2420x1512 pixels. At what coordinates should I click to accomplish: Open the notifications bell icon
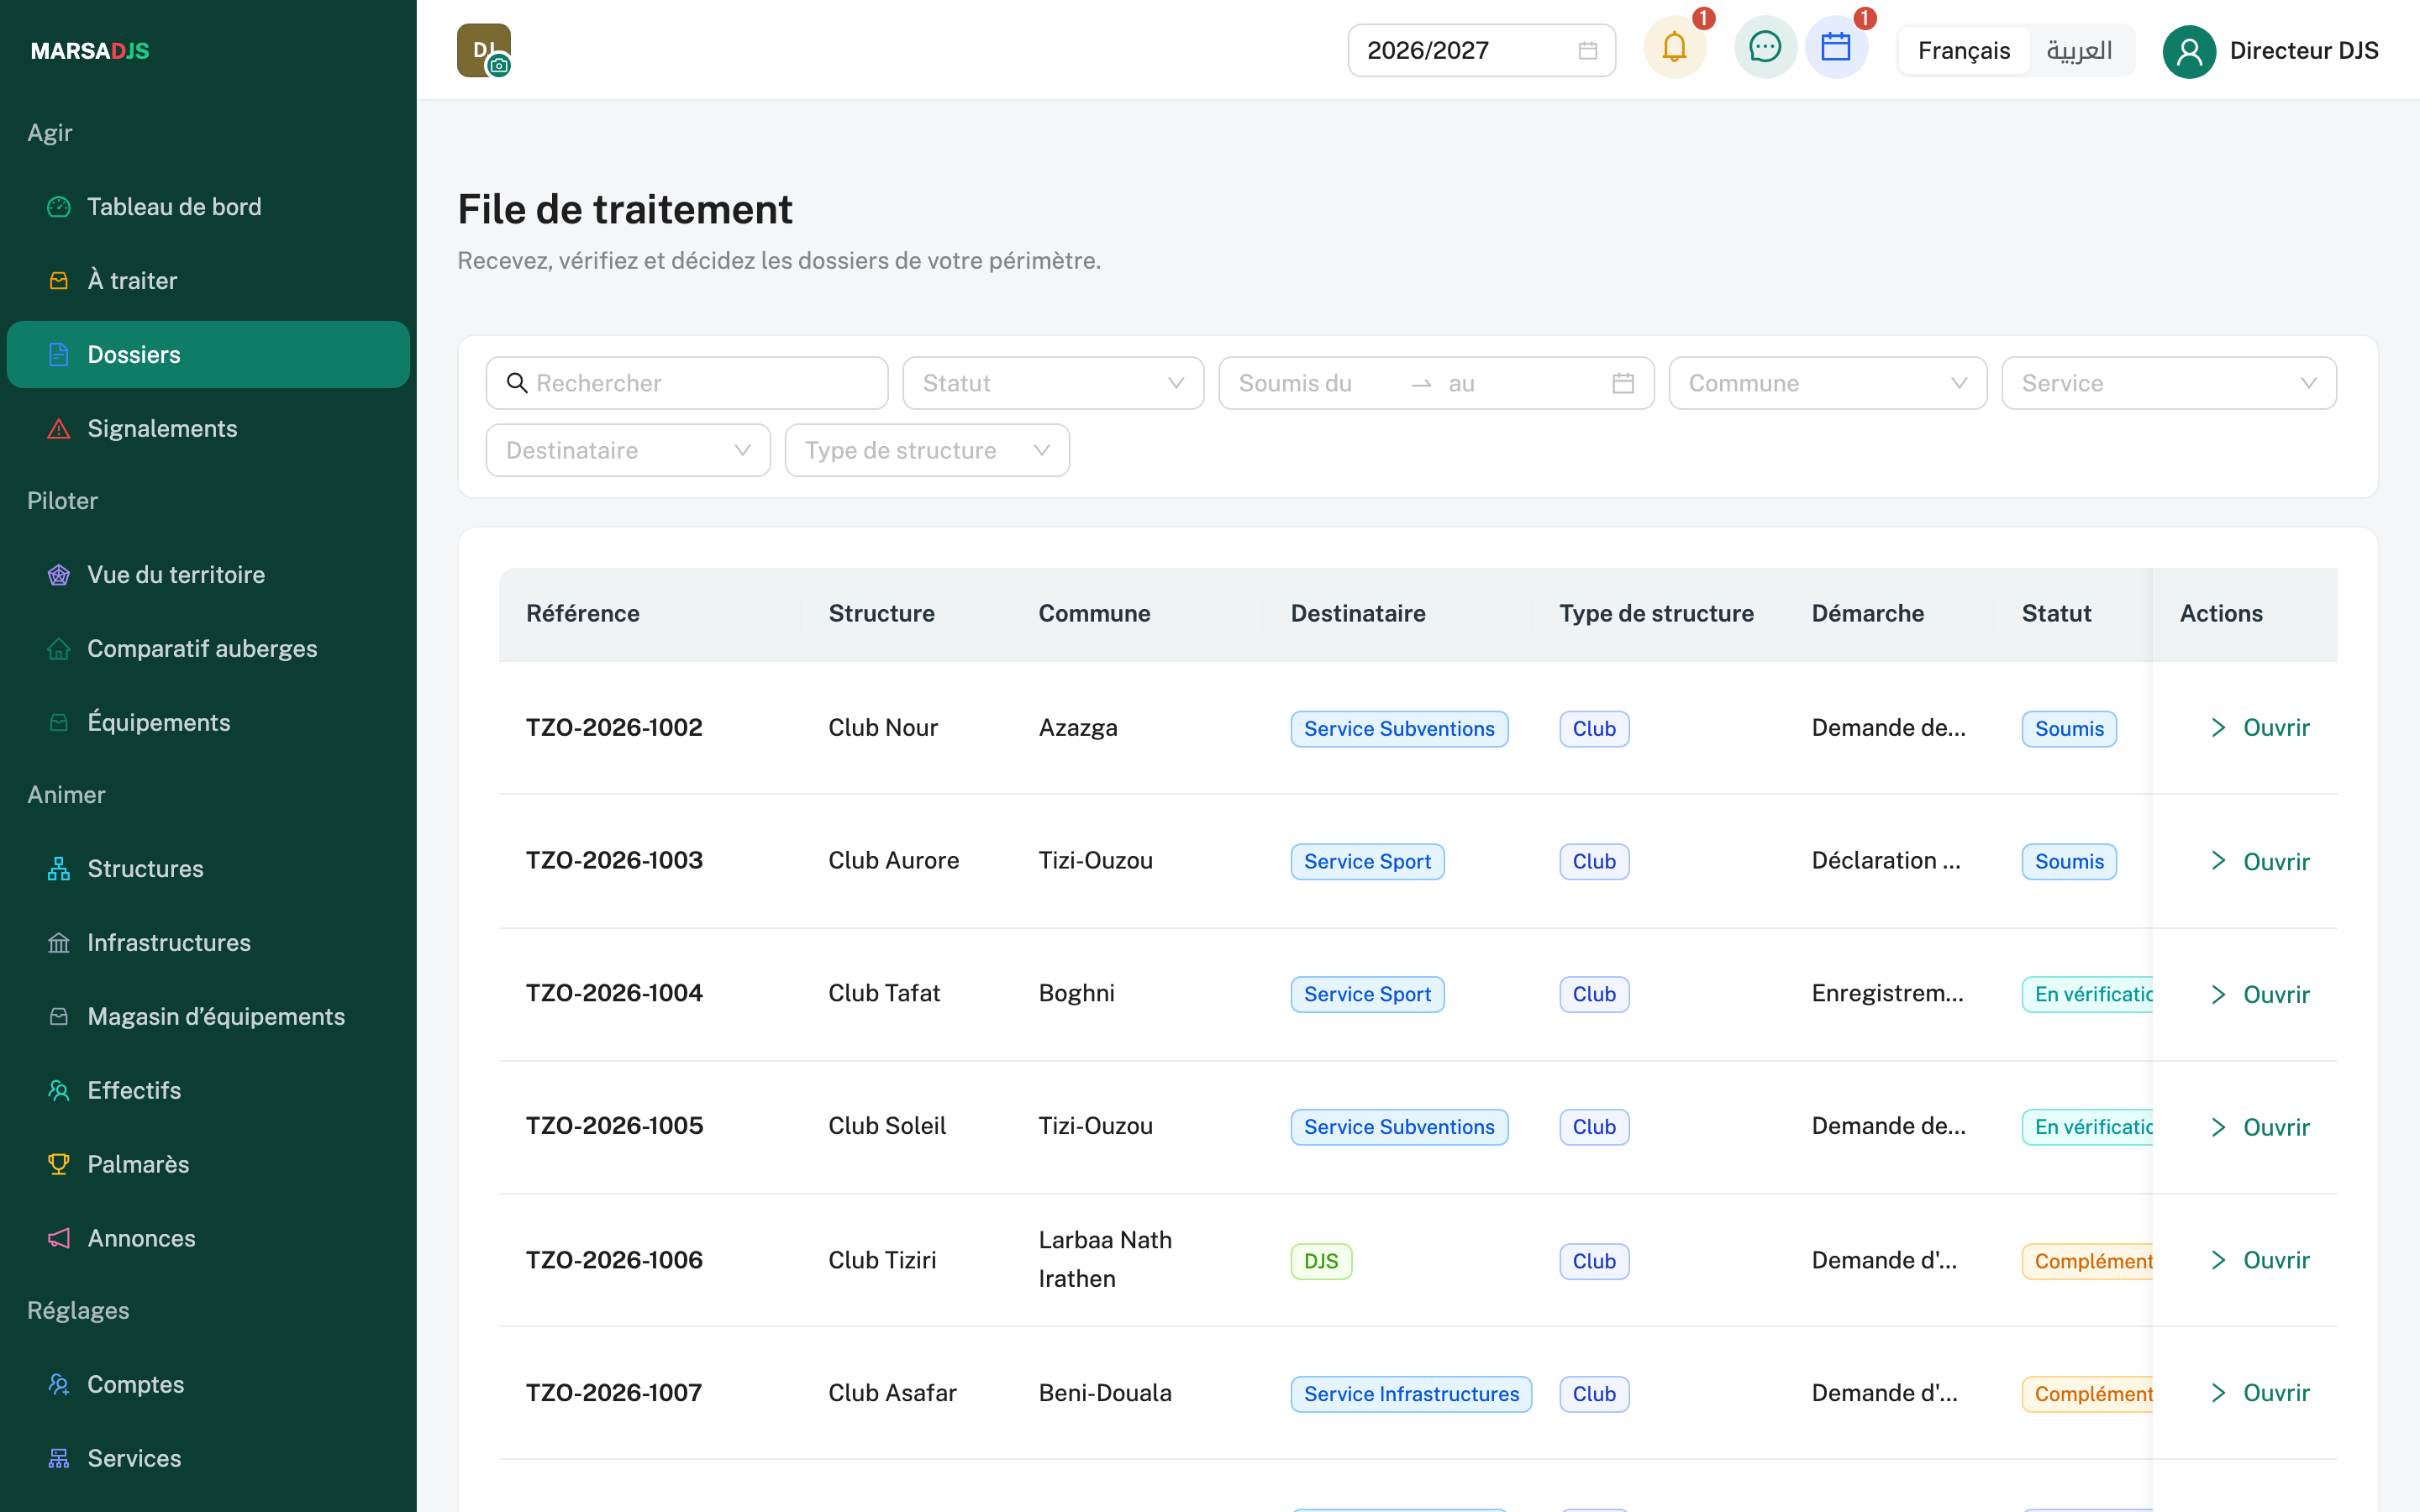[x=1675, y=47]
